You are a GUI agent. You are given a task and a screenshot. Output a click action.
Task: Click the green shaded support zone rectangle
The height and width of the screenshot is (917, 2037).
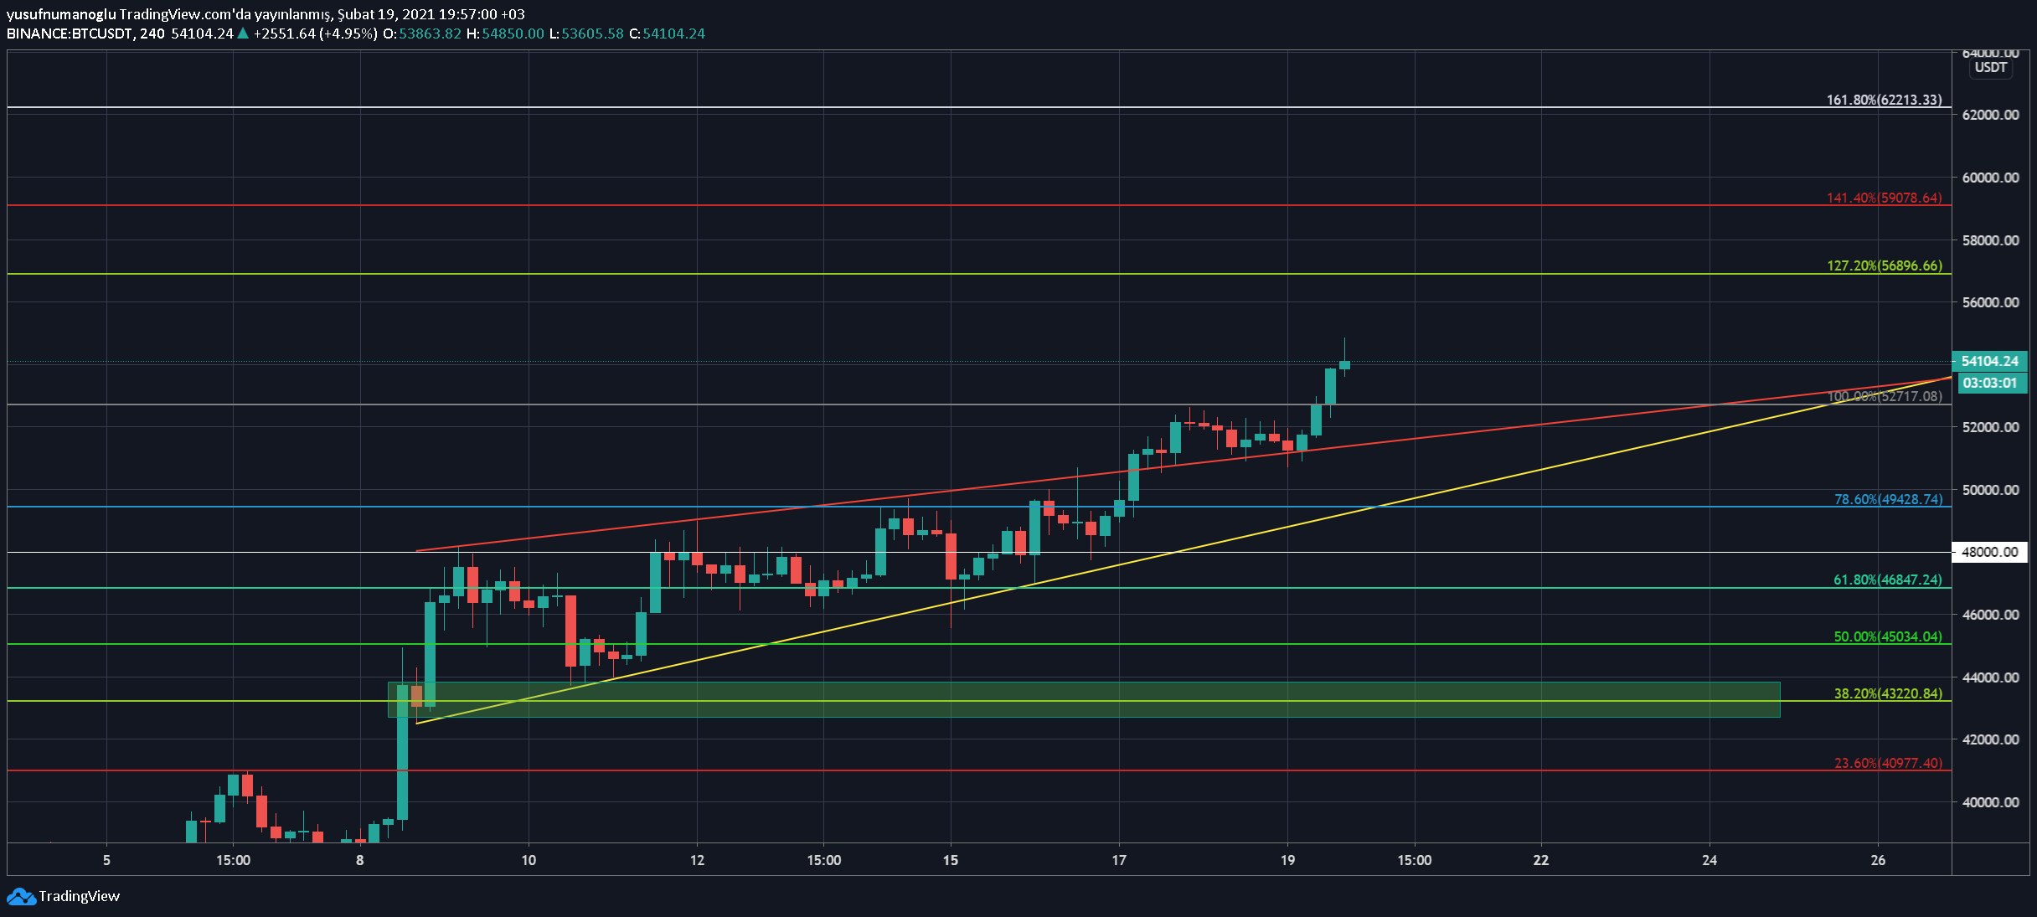point(1089,710)
